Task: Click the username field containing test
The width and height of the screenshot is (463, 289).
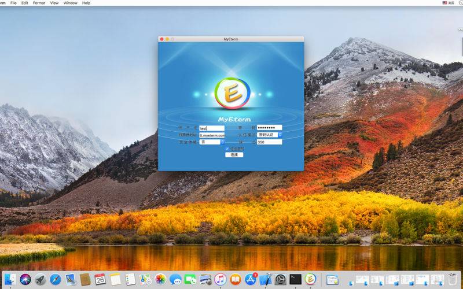Action: tap(212, 128)
